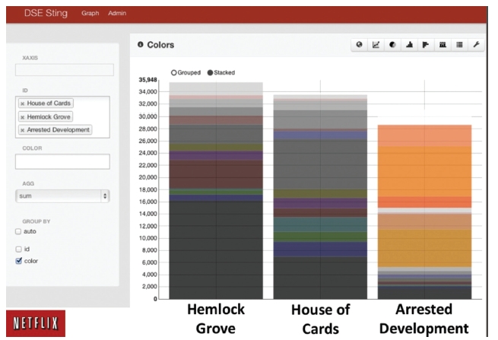The height and width of the screenshot is (340, 498).
Task: Click the DSE Sting brand link
Action: [x=46, y=13]
